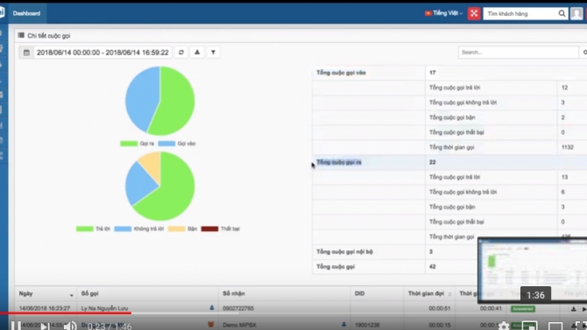Click the number 0902722785

point(238,309)
